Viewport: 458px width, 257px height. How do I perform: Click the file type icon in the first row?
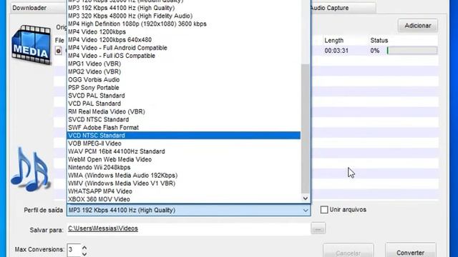tap(59, 51)
